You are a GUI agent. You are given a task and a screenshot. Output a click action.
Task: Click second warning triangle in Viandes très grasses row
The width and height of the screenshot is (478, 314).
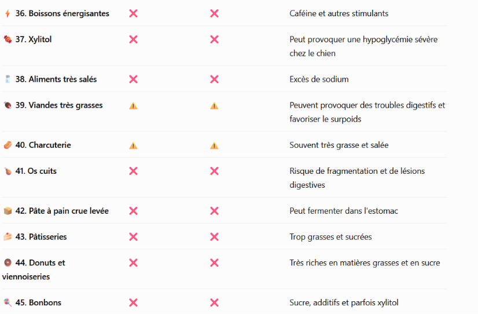coord(214,106)
